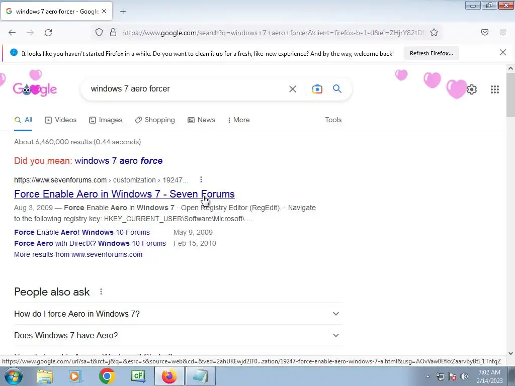
Task: Open the notepad-like taskbar application
Action: (201, 376)
